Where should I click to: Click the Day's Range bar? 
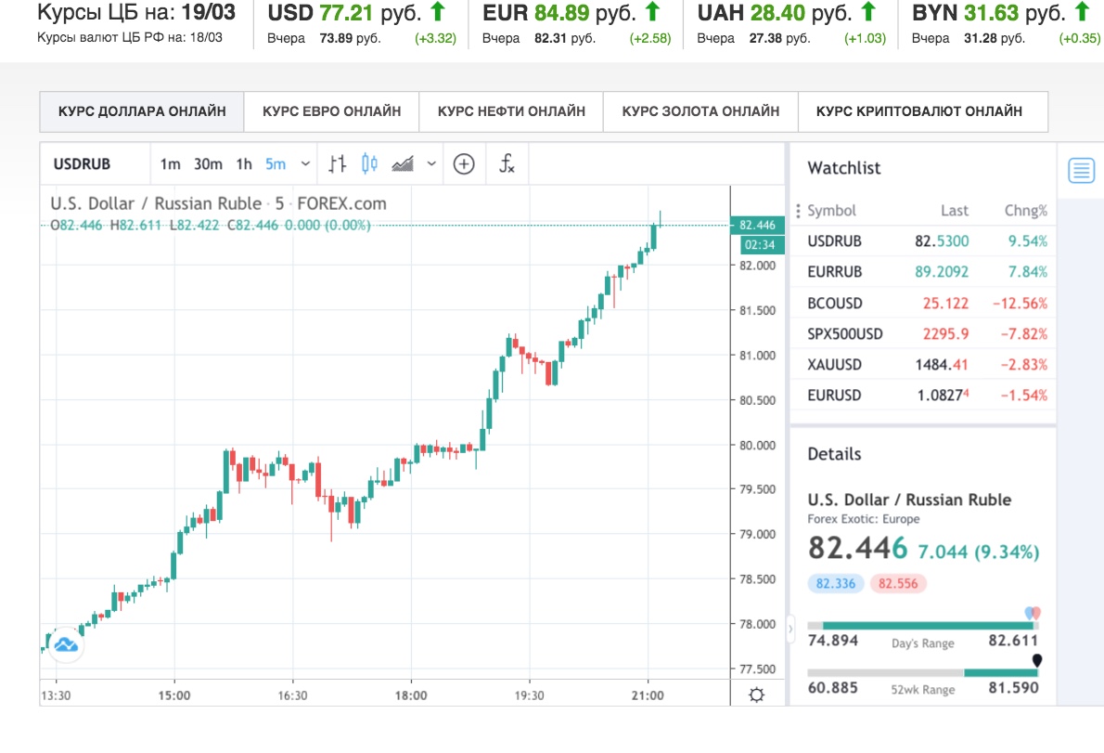point(923,626)
